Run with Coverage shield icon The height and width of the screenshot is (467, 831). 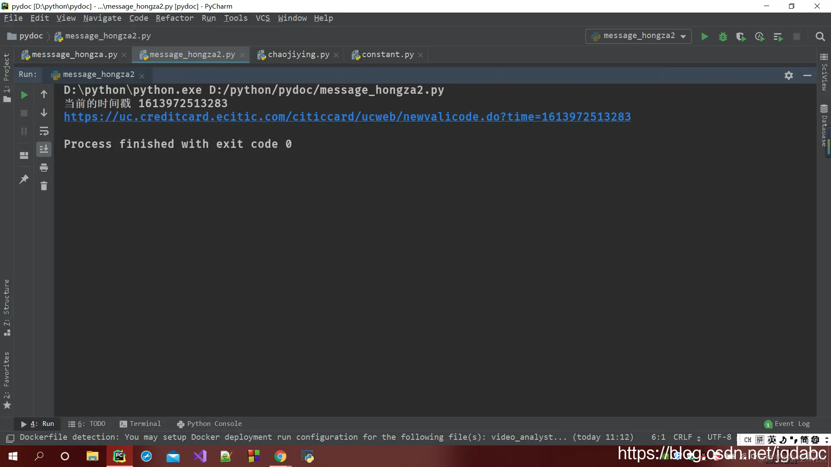click(x=741, y=37)
